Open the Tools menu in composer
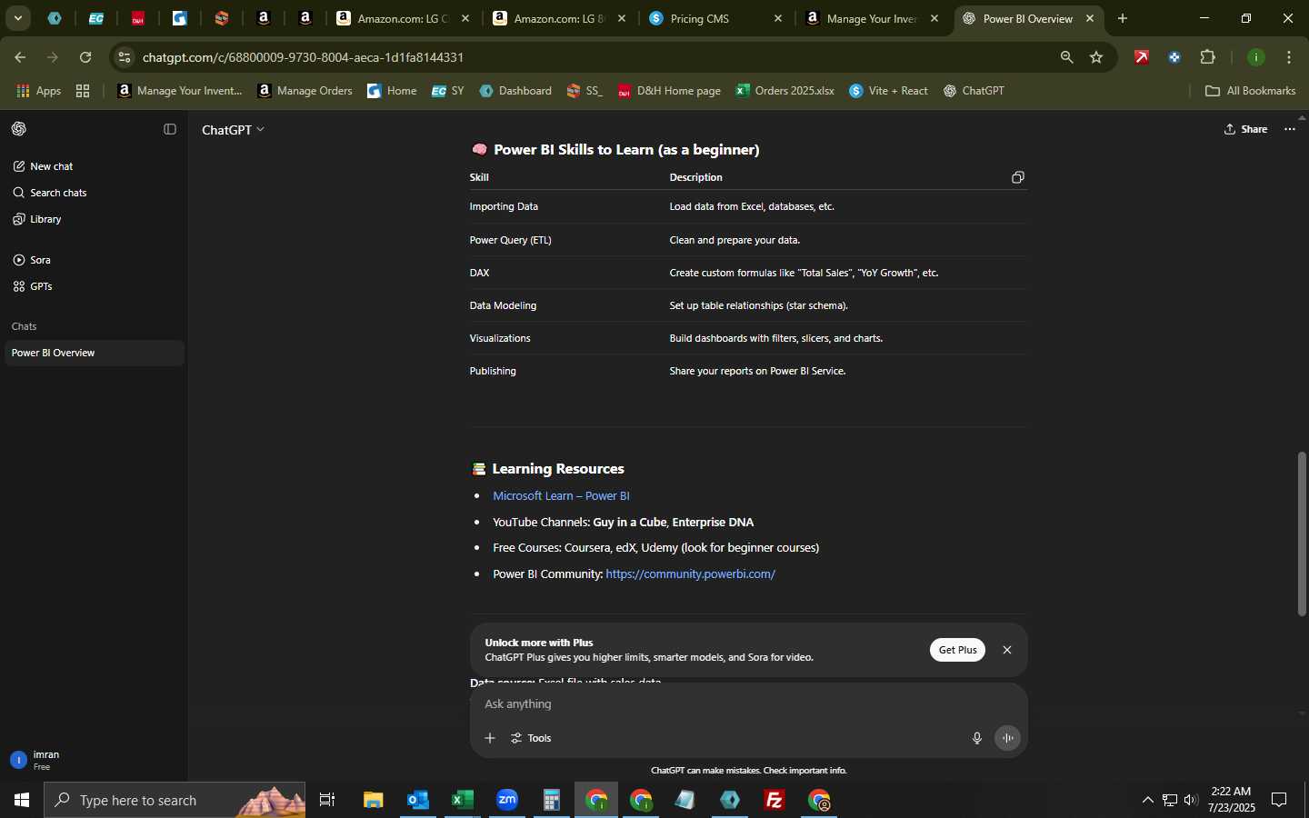 click(x=532, y=738)
